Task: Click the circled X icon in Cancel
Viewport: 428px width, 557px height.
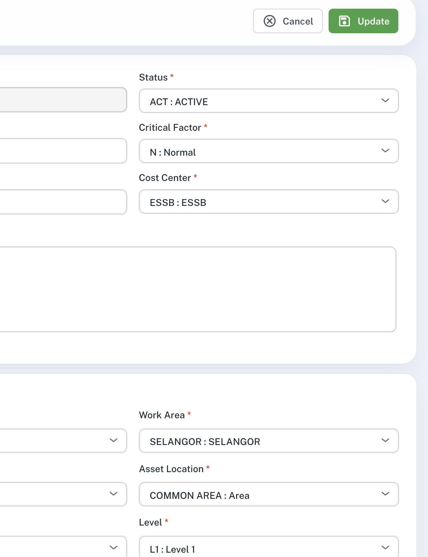Action: 270,21
